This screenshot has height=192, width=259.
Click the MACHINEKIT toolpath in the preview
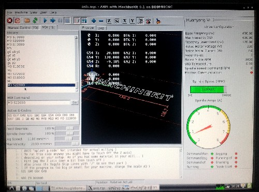coord(136,90)
